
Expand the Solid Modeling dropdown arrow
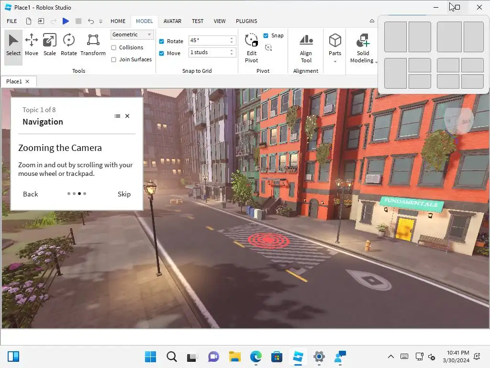(376, 62)
